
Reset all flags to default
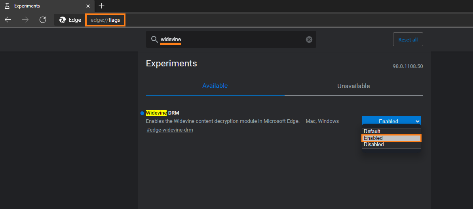click(408, 40)
